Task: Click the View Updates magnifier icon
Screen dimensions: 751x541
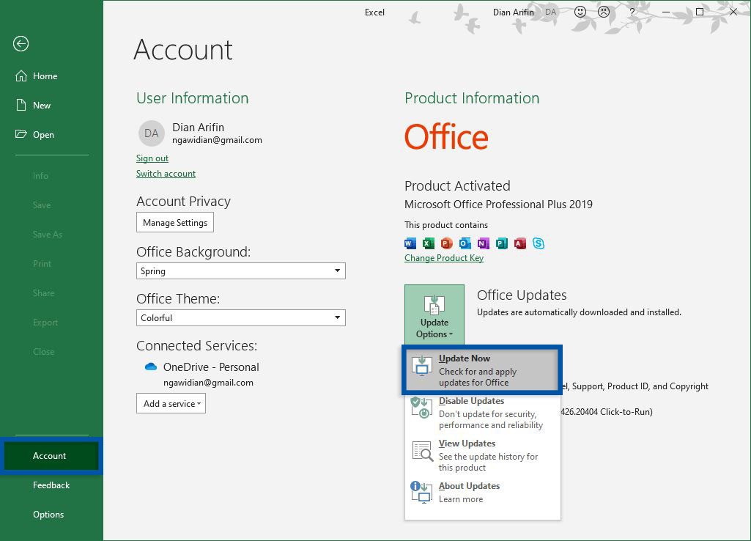Action: point(421,449)
